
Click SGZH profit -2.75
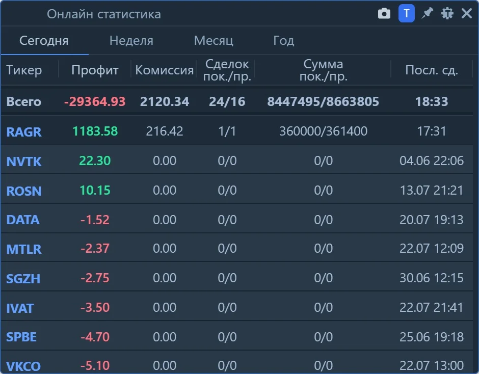click(95, 278)
